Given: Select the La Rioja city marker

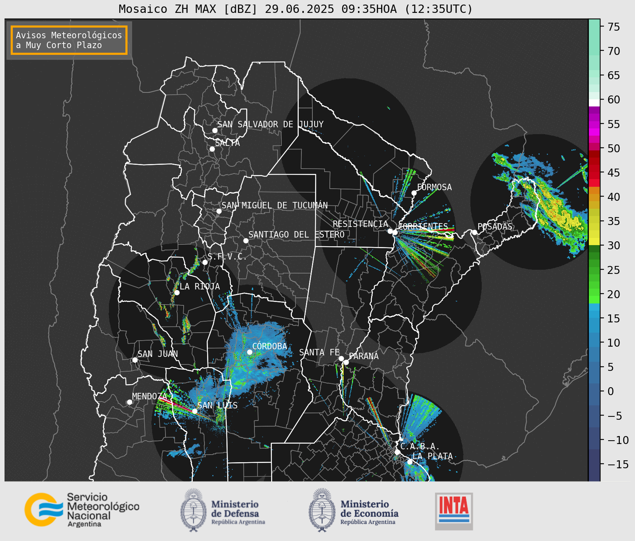Looking at the screenshot, I should [x=177, y=292].
